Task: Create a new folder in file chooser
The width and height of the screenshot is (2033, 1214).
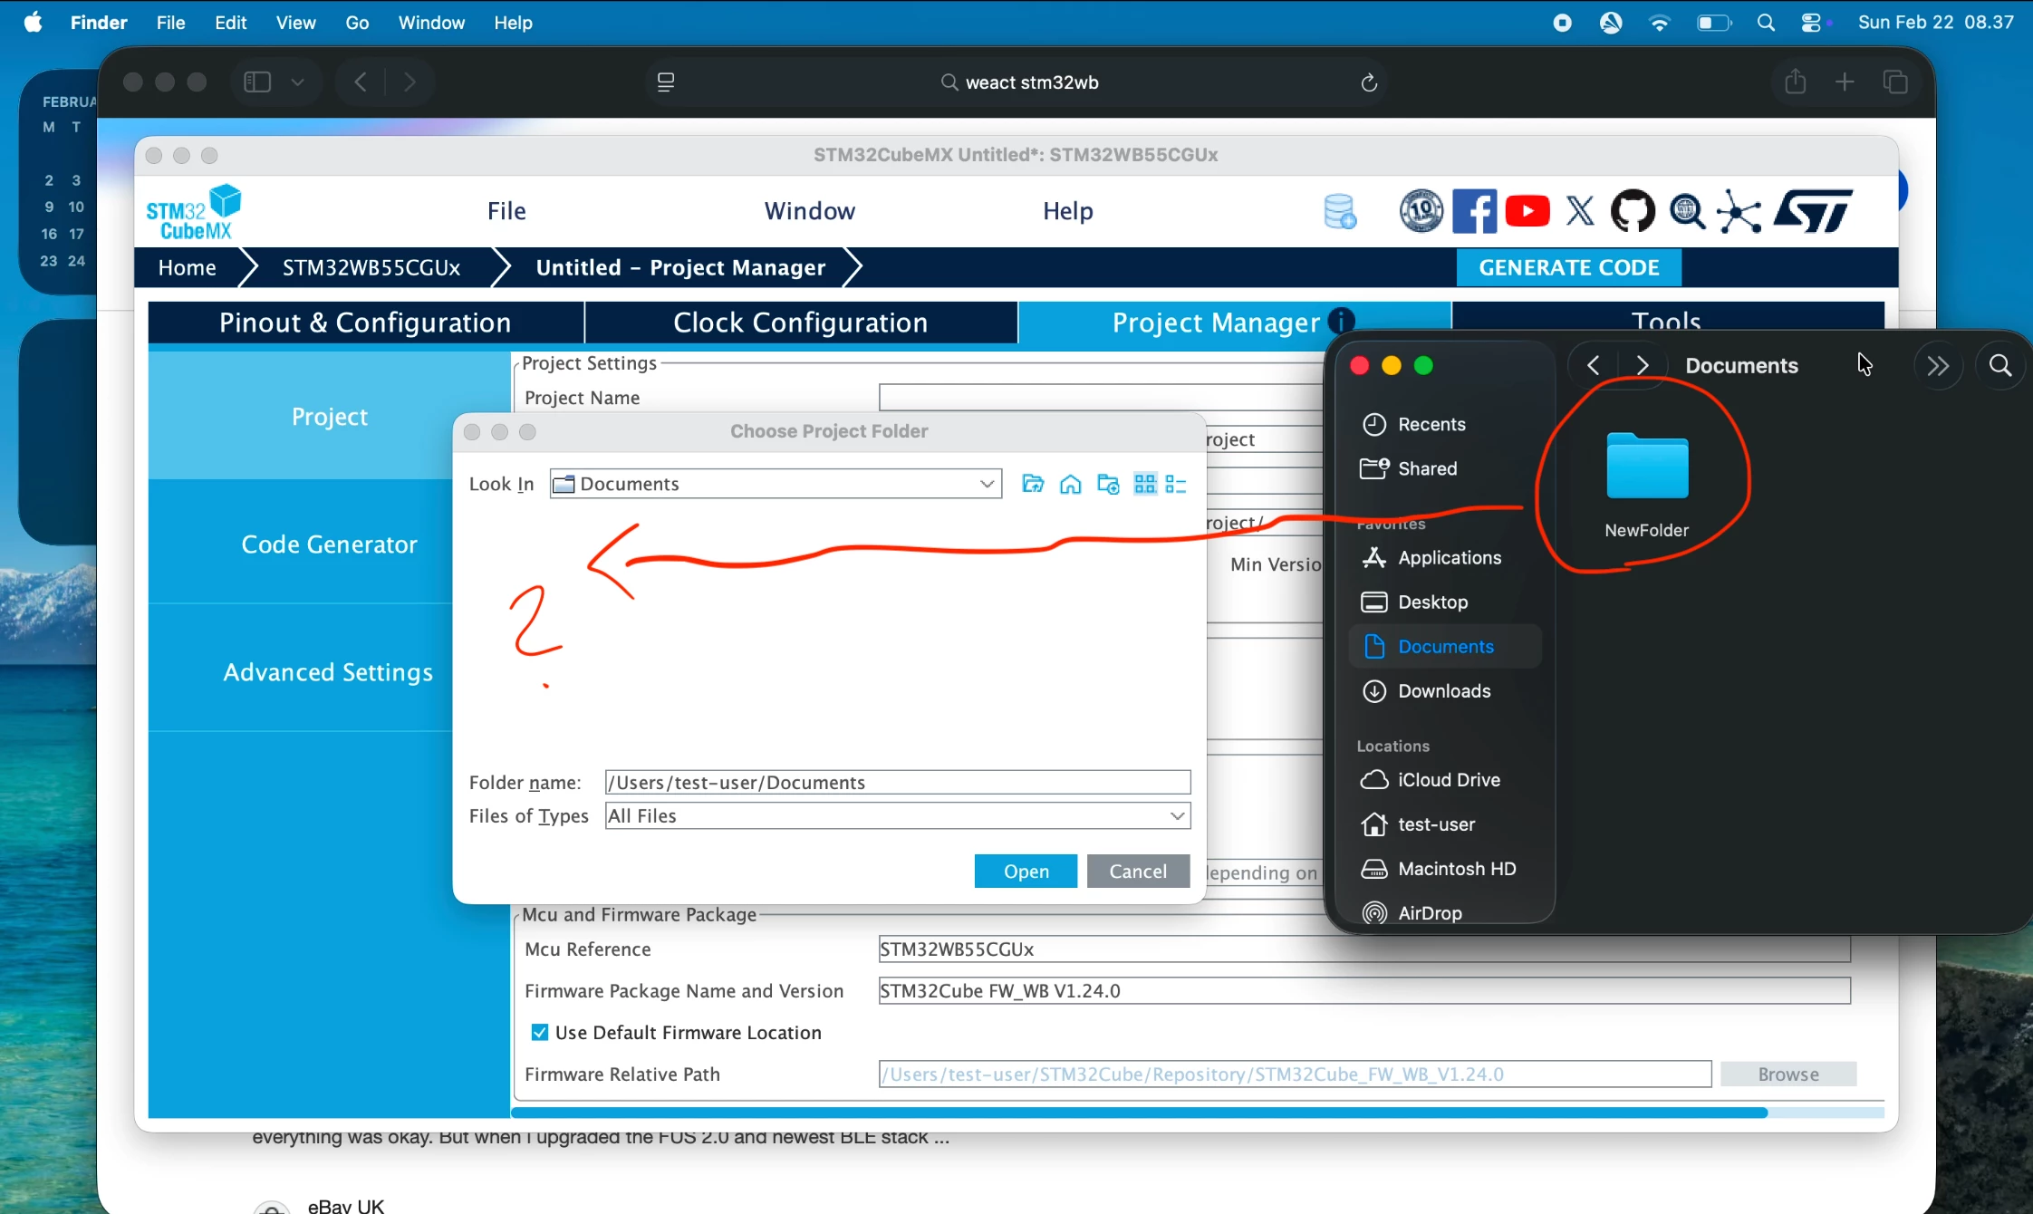Action: point(1108,484)
